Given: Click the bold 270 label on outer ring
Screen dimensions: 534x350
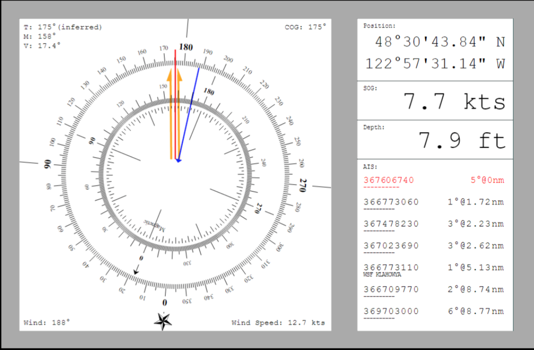Looking at the screenshot, I should [303, 185].
